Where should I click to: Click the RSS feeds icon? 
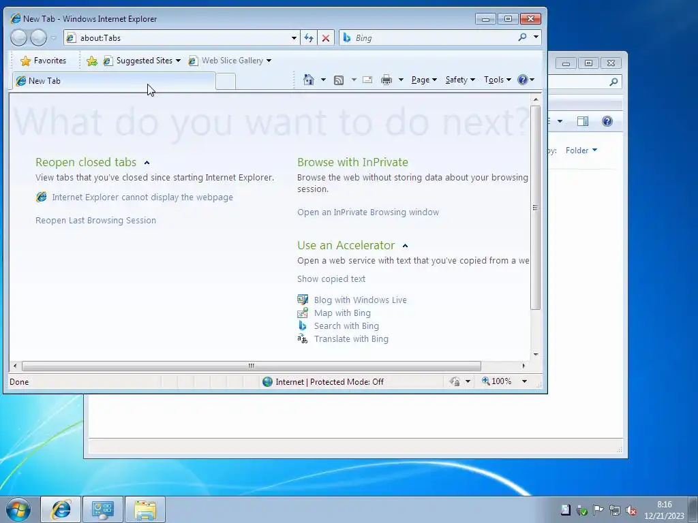click(x=339, y=80)
